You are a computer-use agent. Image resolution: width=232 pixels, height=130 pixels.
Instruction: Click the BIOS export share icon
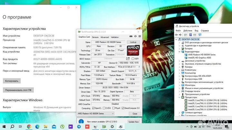point(128,59)
